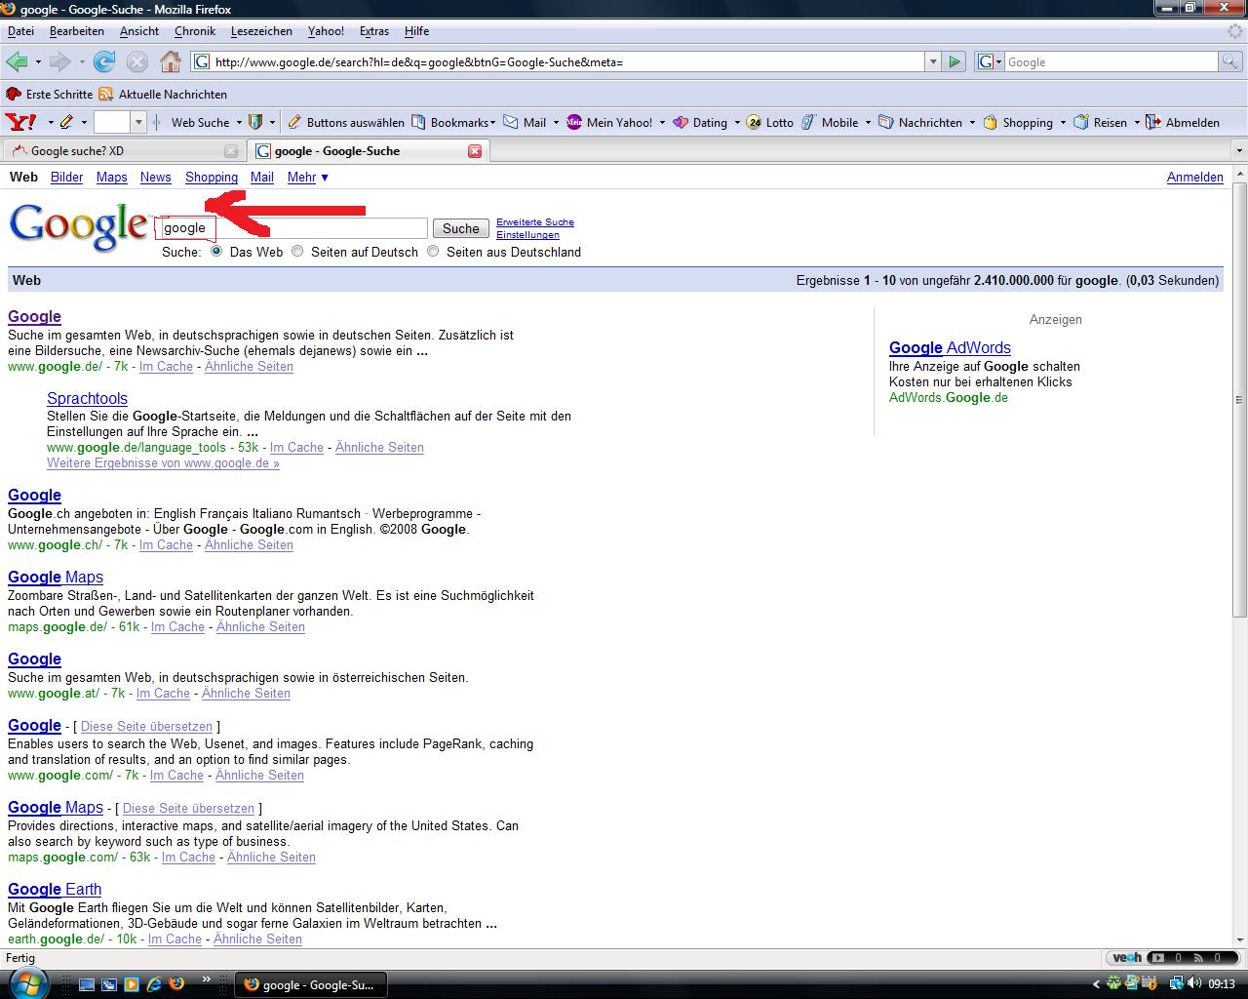The image size is (1248, 999).
Task: Open the Chronik menu
Action: [x=195, y=31]
